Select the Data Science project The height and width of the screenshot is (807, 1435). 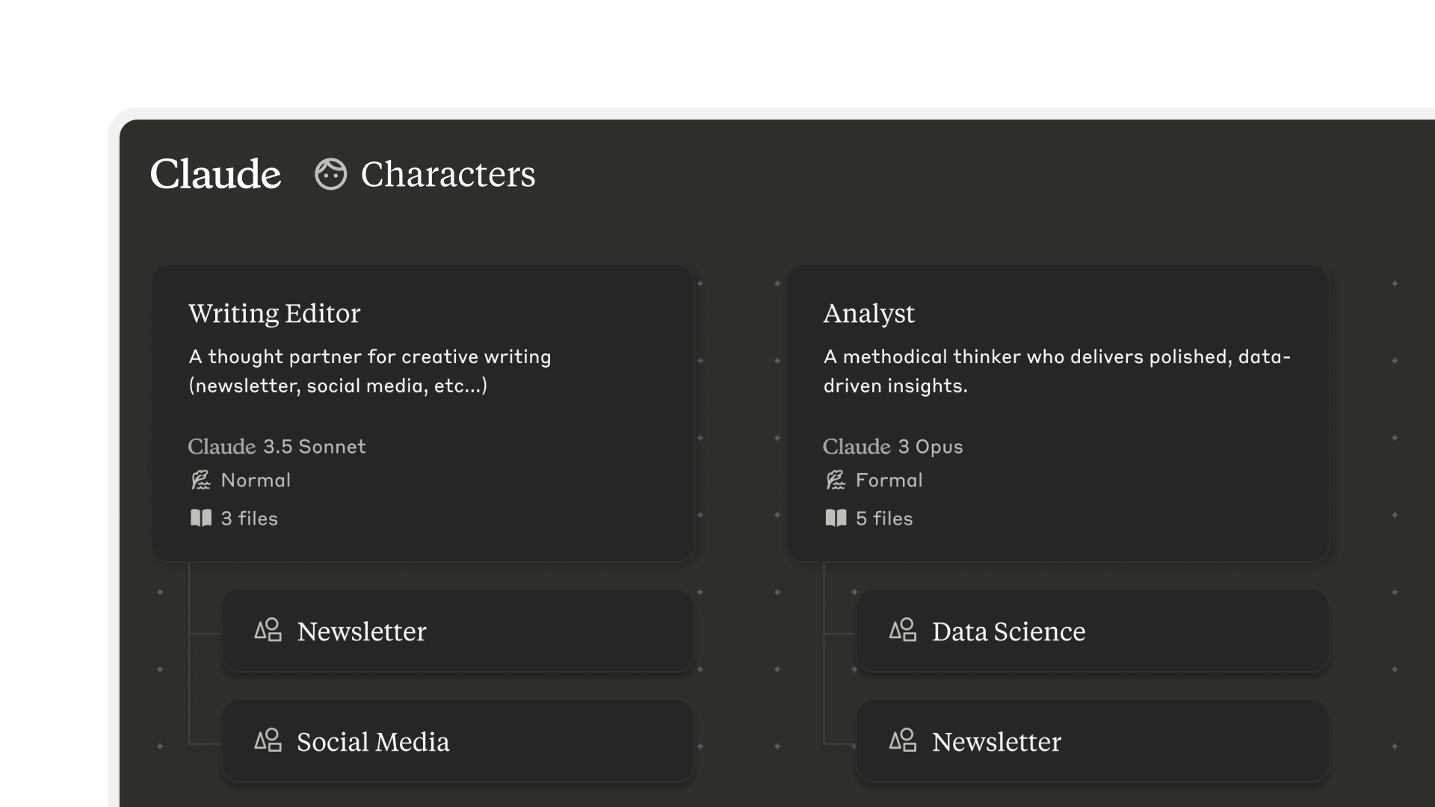pyautogui.click(x=1092, y=631)
